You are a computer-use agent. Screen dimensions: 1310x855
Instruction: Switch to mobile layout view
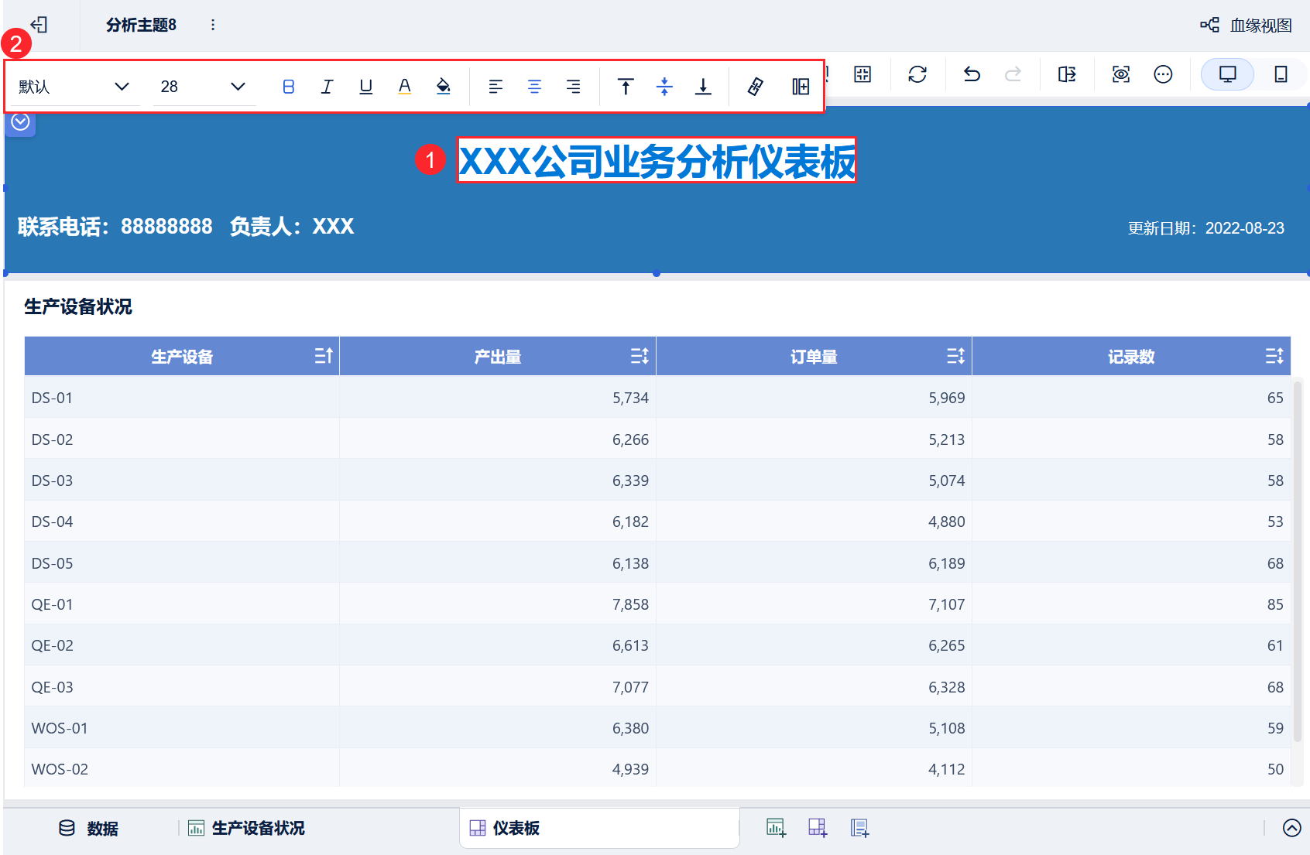1281,74
